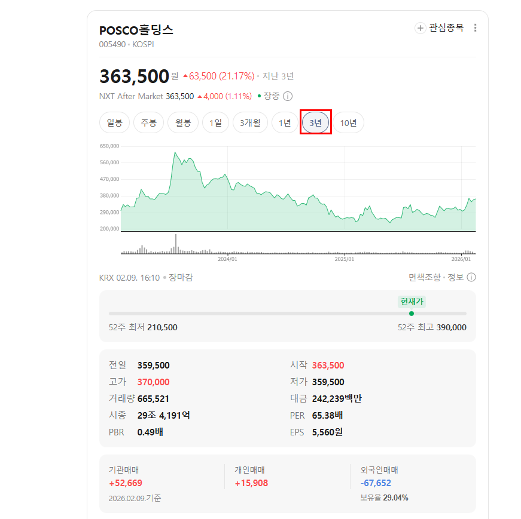Click the 전일 359,500 value
This screenshot has height=519, width=521.
pyautogui.click(x=153, y=366)
